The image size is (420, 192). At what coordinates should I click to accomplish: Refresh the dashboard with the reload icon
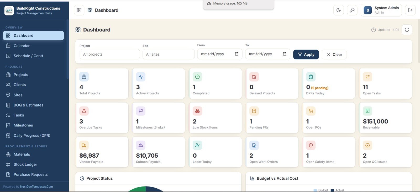(x=407, y=30)
